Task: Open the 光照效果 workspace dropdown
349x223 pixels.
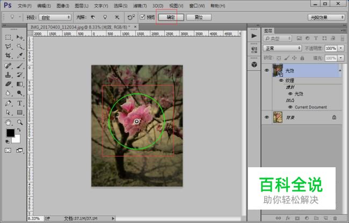Action: (x=326, y=17)
